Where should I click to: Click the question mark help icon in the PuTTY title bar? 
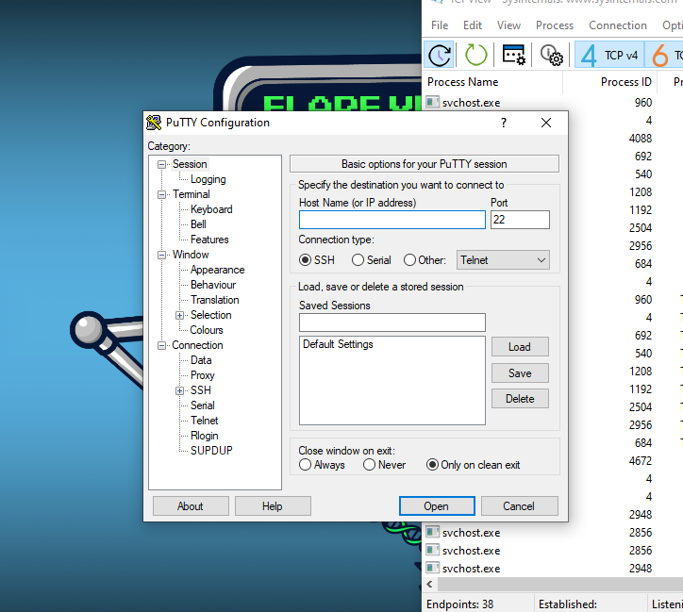503,123
